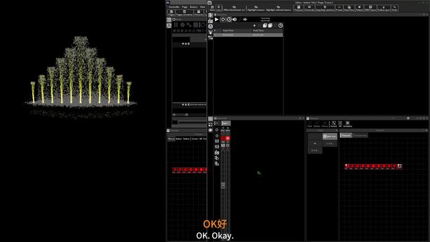Click the channel fader handle
Image resolution: width=430 pixels, height=242 pixels.
click(223, 186)
